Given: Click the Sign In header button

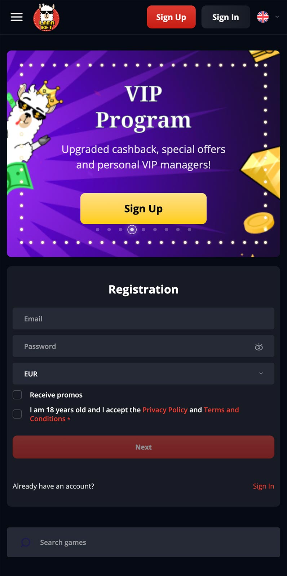Looking at the screenshot, I should coord(226,17).
